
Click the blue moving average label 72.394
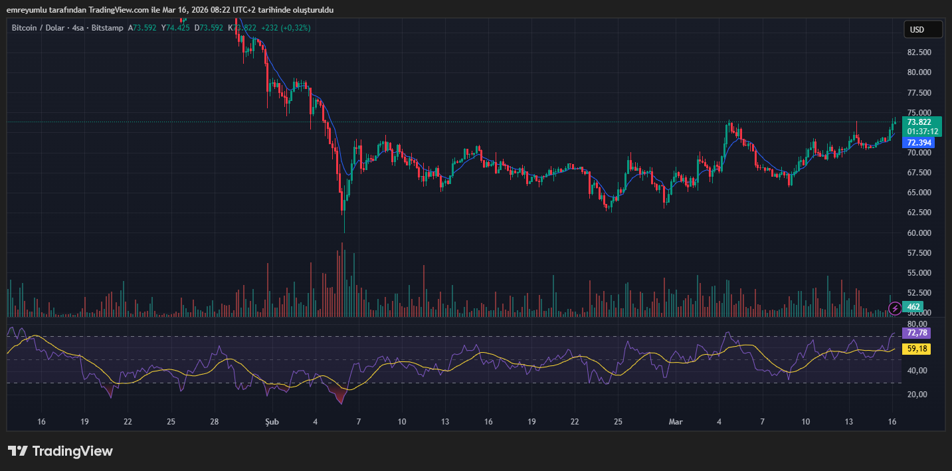coord(919,143)
